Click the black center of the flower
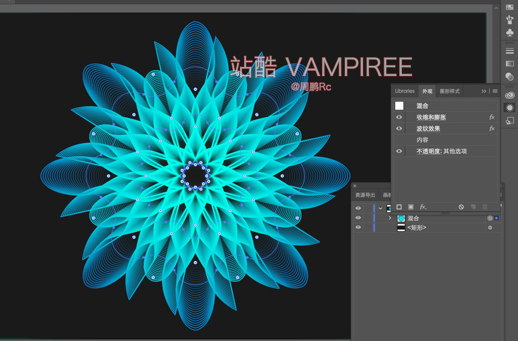 [195, 176]
